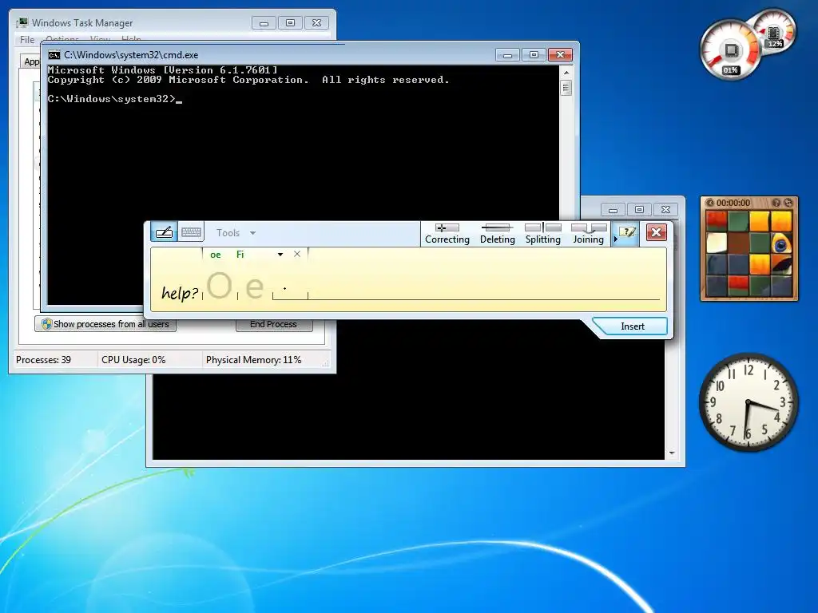The image size is (818, 613).
Task: Pause the picture puzzle timer
Action: [x=709, y=203]
